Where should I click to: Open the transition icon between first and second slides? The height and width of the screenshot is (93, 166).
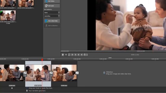coord(25,74)
